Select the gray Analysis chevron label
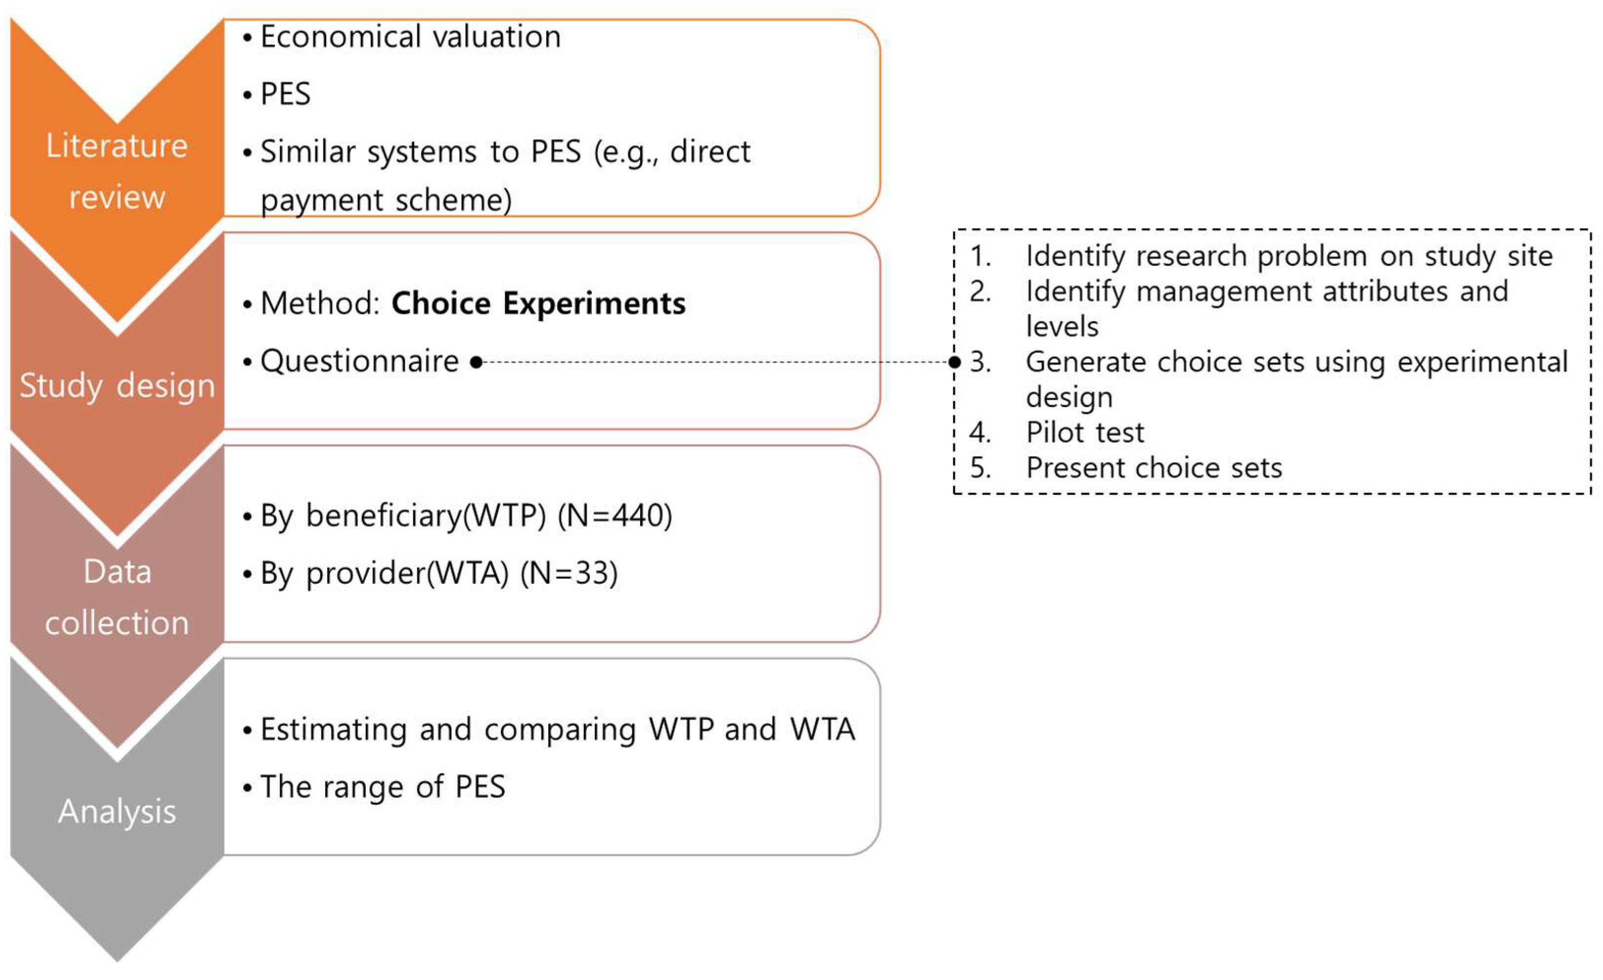Viewport: 1603px width, 980px height. pos(117,812)
